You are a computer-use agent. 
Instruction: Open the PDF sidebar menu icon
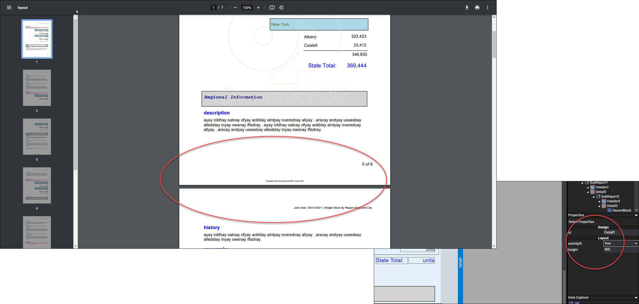(9, 7)
